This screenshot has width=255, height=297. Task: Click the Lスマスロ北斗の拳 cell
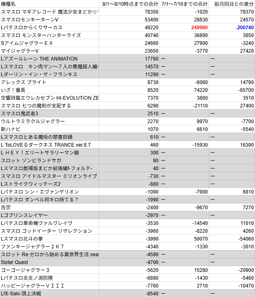click(x=49, y=239)
